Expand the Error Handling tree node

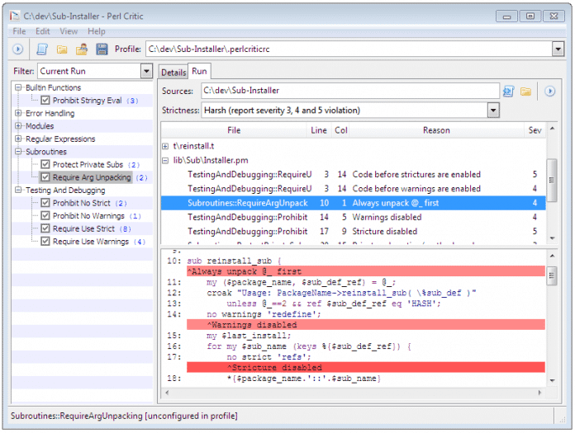pyautogui.click(x=18, y=114)
